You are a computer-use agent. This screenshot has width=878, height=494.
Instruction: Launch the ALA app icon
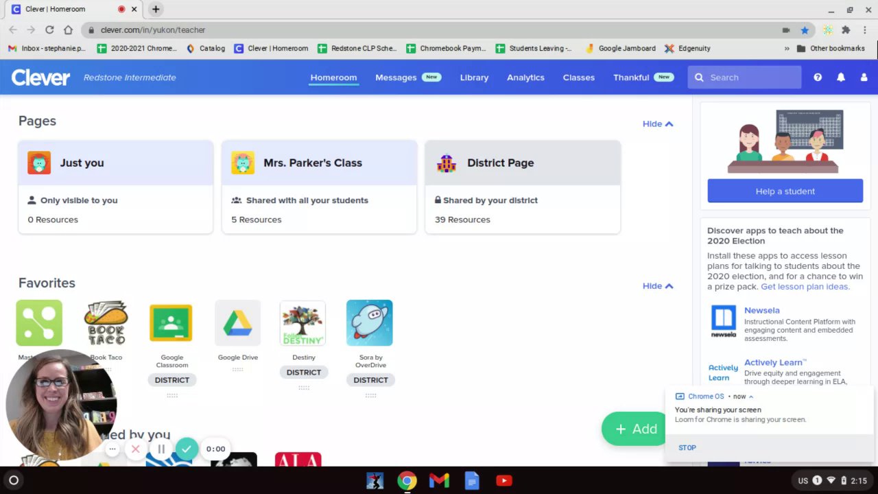pyautogui.click(x=298, y=459)
